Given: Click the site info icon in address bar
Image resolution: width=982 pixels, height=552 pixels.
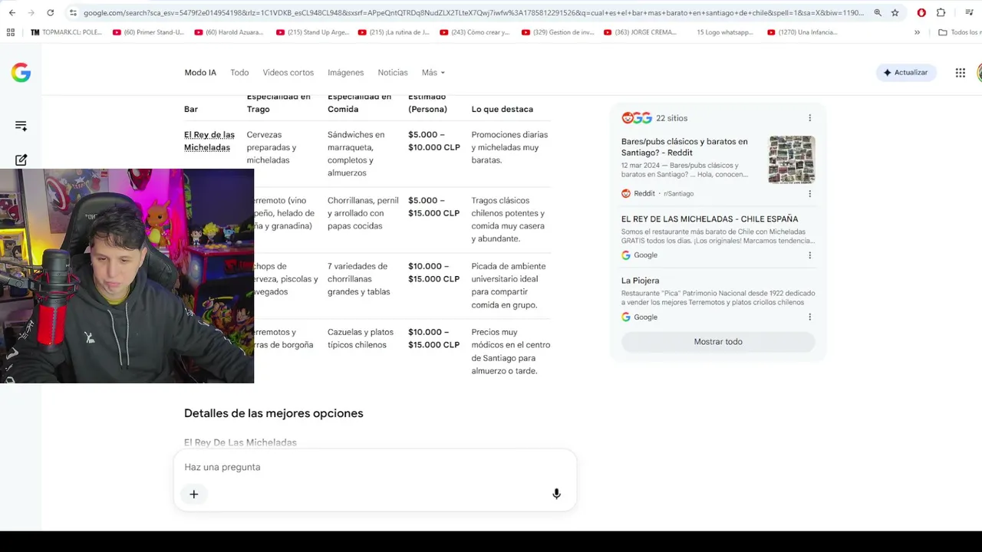Looking at the screenshot, I should coord(73,13).
